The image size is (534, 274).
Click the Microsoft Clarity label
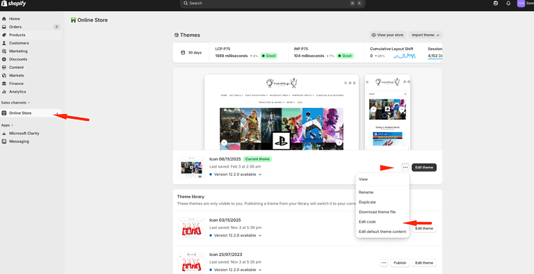click(x=24, y=134)
